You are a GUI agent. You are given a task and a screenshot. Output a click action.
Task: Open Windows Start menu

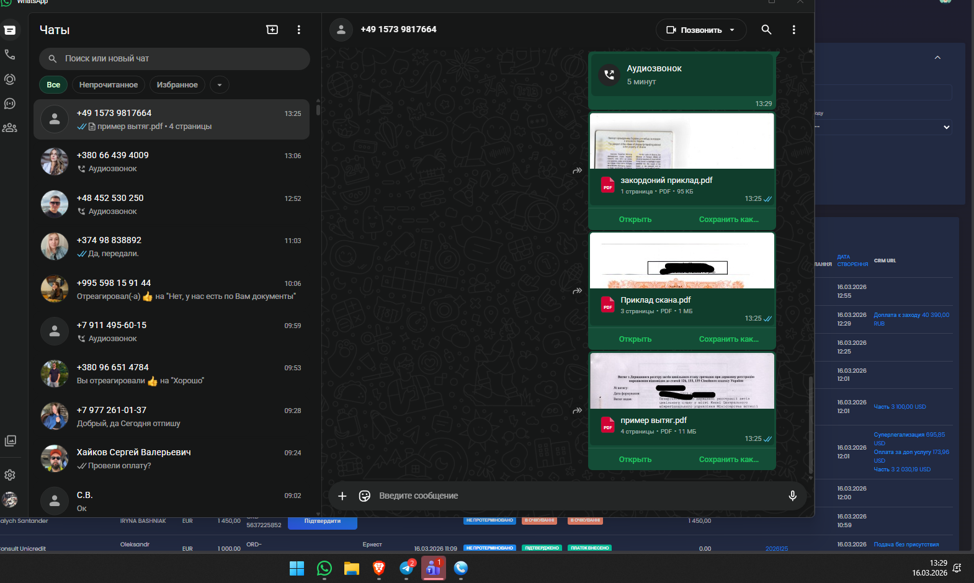pyautogui.click(x=297, y=568)
